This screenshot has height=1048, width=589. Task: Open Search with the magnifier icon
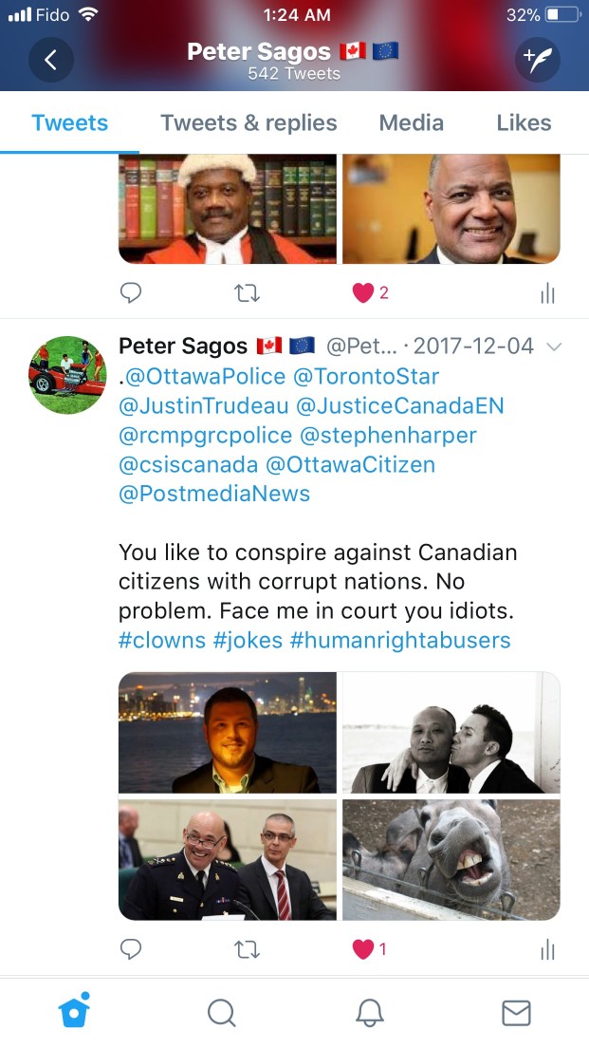click(x=221, y=1013)
